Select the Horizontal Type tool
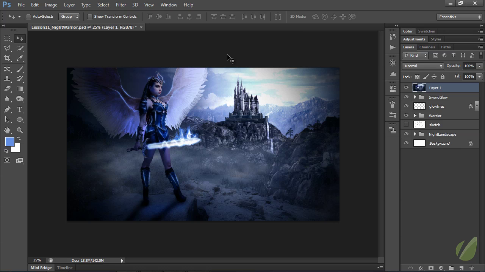Screen dimensions: 485x272 point(20,110)
